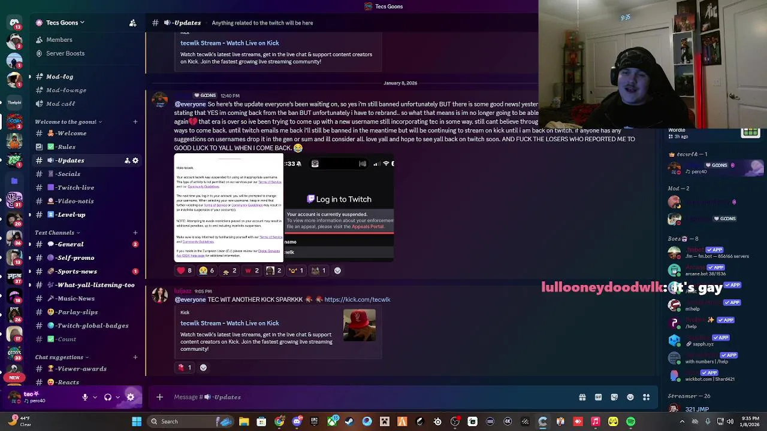Show hidden system tray icons chevron
Screen dimensions: 767x431
pos(682,421)
